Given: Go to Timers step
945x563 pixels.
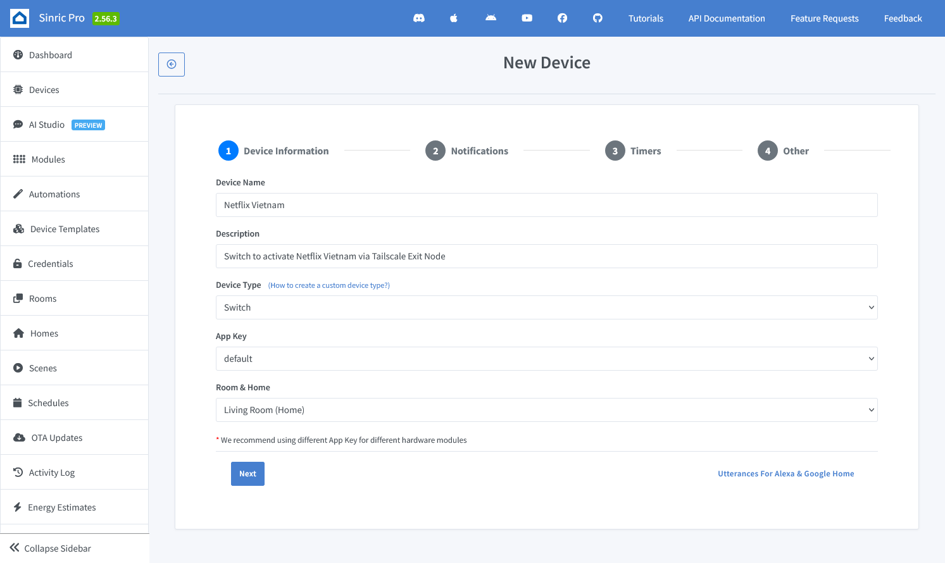Looking at the screenshot, I should point(633,151).
